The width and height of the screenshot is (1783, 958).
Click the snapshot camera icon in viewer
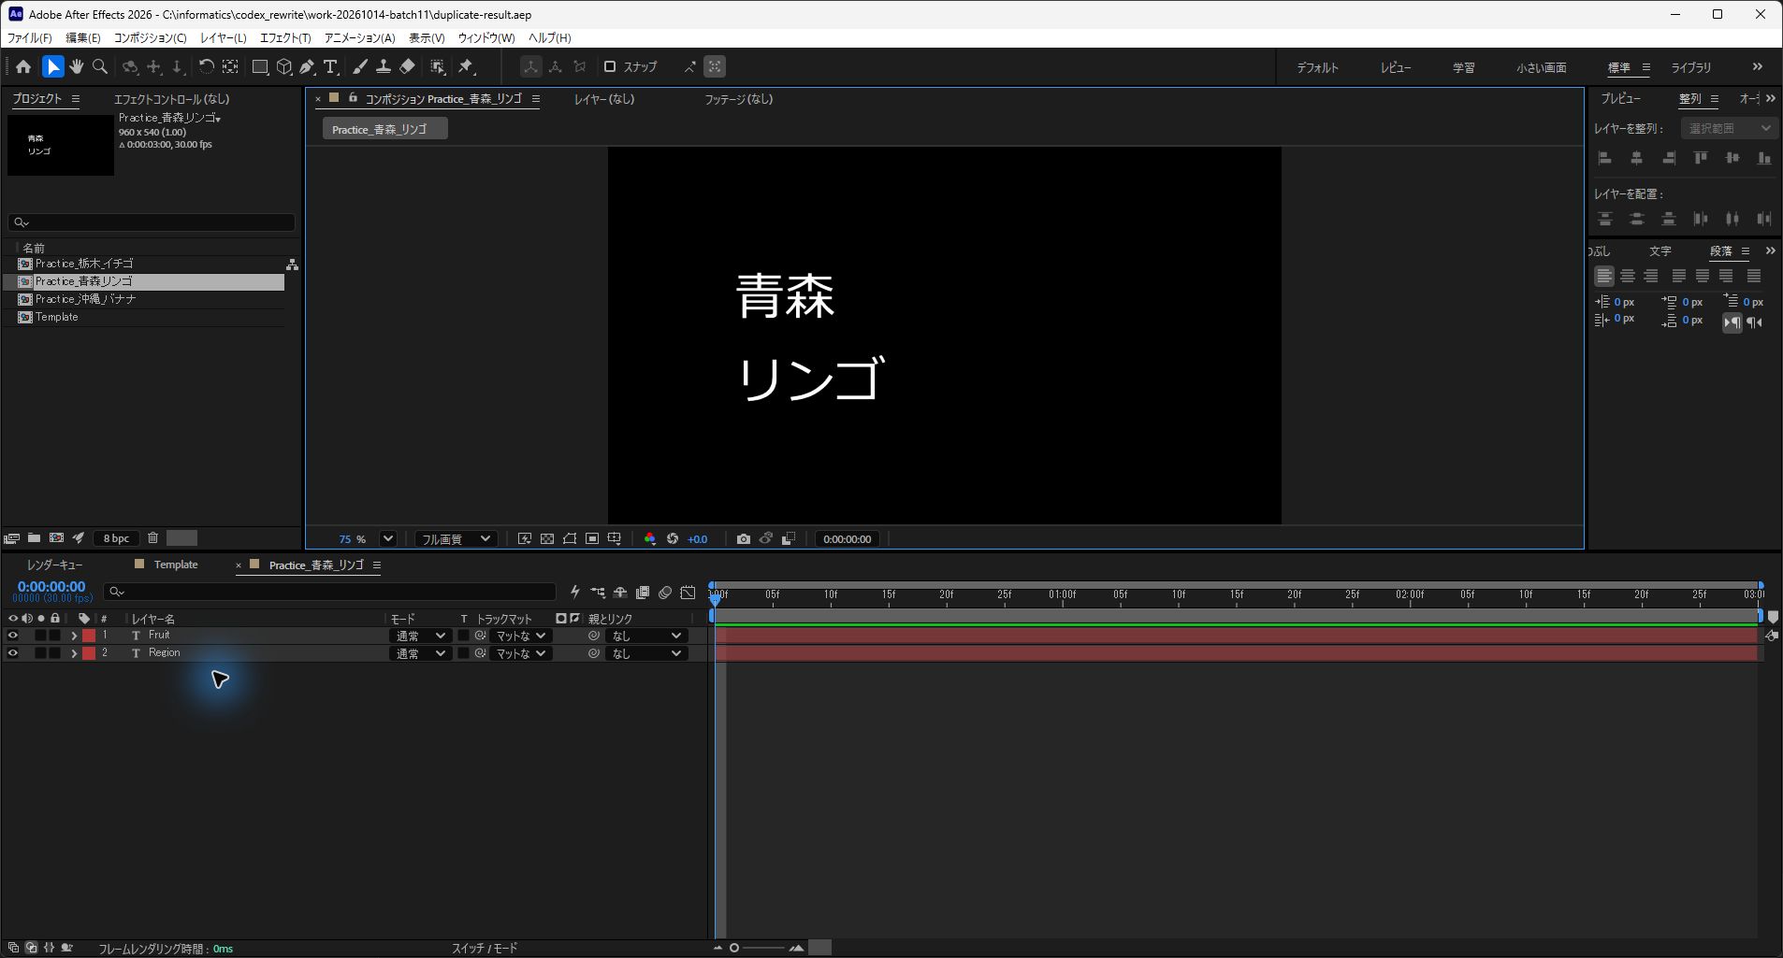pyautogui.click(x=743, y=538)
